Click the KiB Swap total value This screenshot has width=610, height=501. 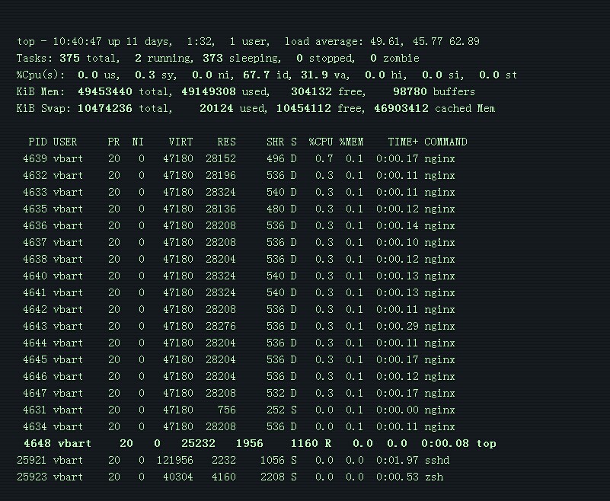point(105,108)
